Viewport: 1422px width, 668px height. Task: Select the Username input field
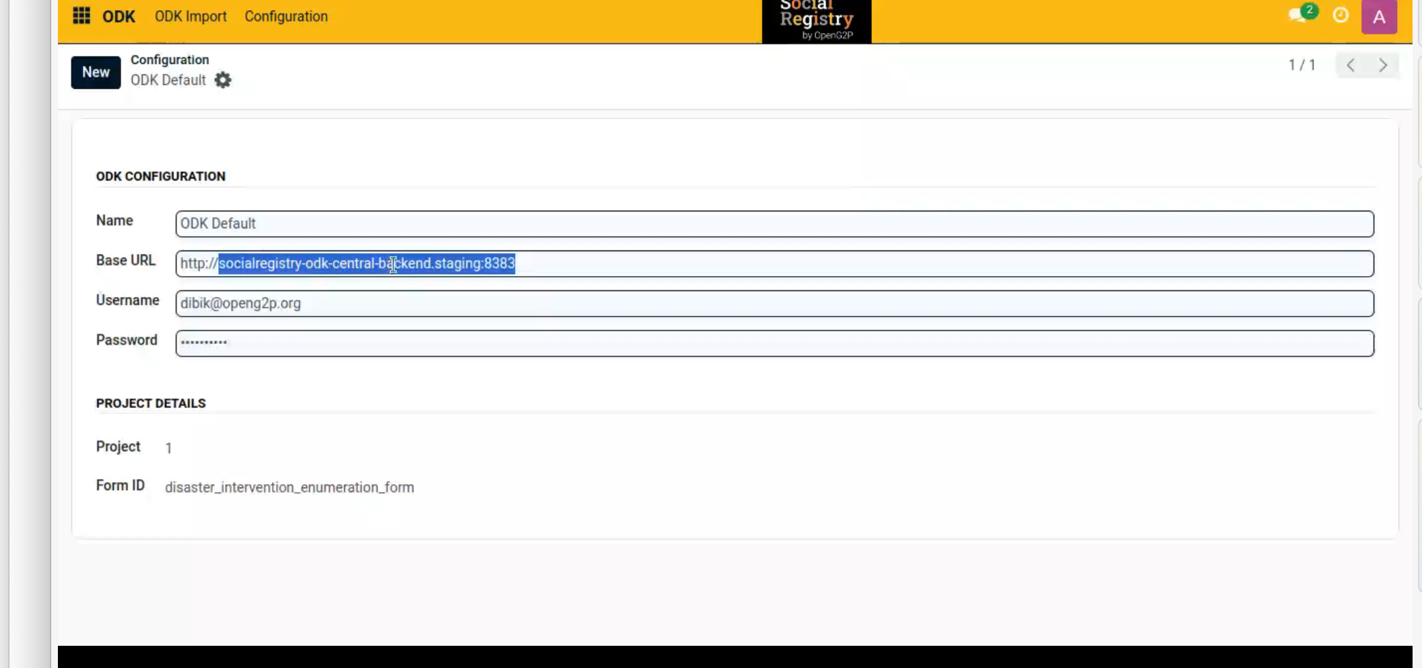click(774, 304)
